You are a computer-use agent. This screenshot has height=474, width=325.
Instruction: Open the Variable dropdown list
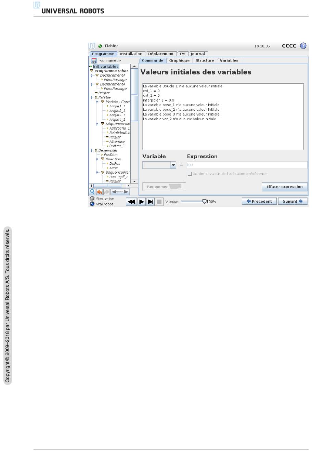point(173,165)
